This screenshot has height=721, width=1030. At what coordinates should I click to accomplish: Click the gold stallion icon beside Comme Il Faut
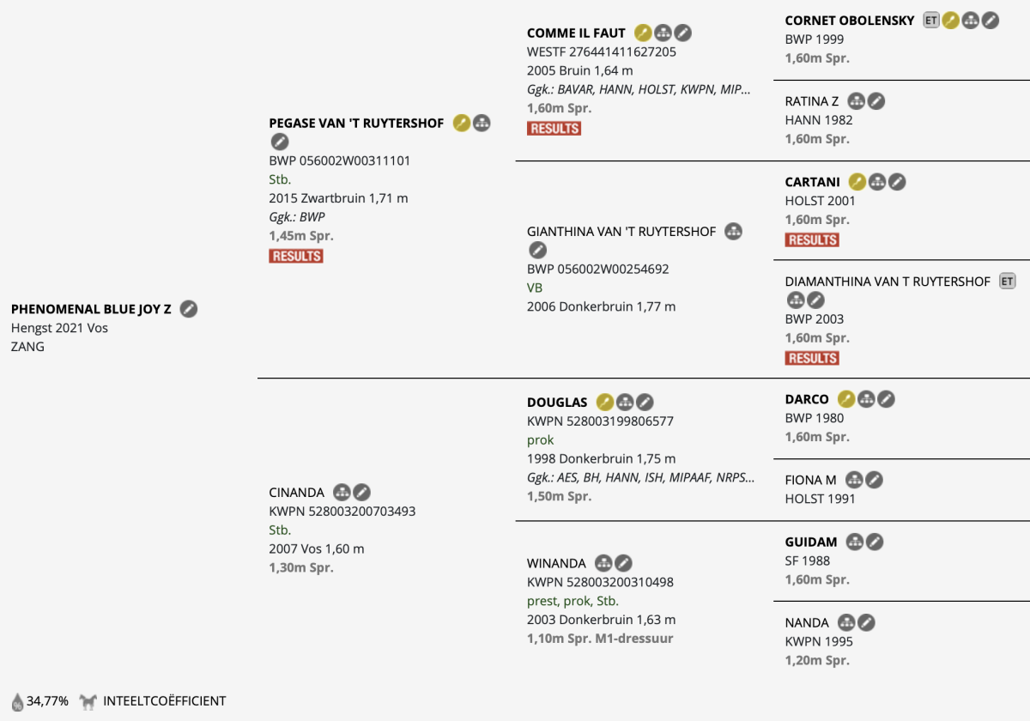pyautogui.click(x=643, y=33)
